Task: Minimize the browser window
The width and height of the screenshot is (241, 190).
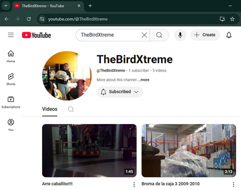Action: pyautogui.click(x=230, y=6)
